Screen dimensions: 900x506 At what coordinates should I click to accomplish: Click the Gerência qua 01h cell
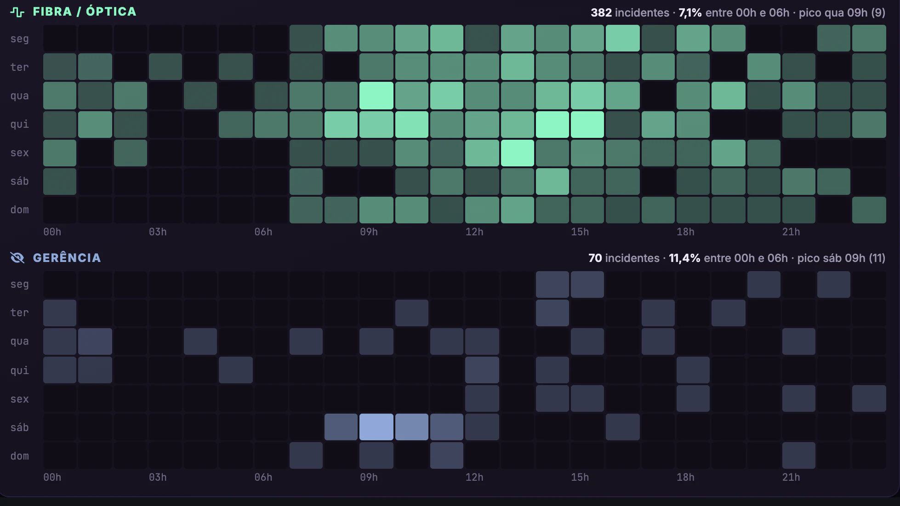95,341
